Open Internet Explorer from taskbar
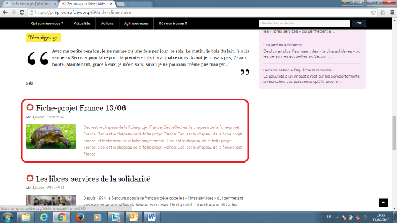Viewport: 397px width, 223px height. (44, 217)
